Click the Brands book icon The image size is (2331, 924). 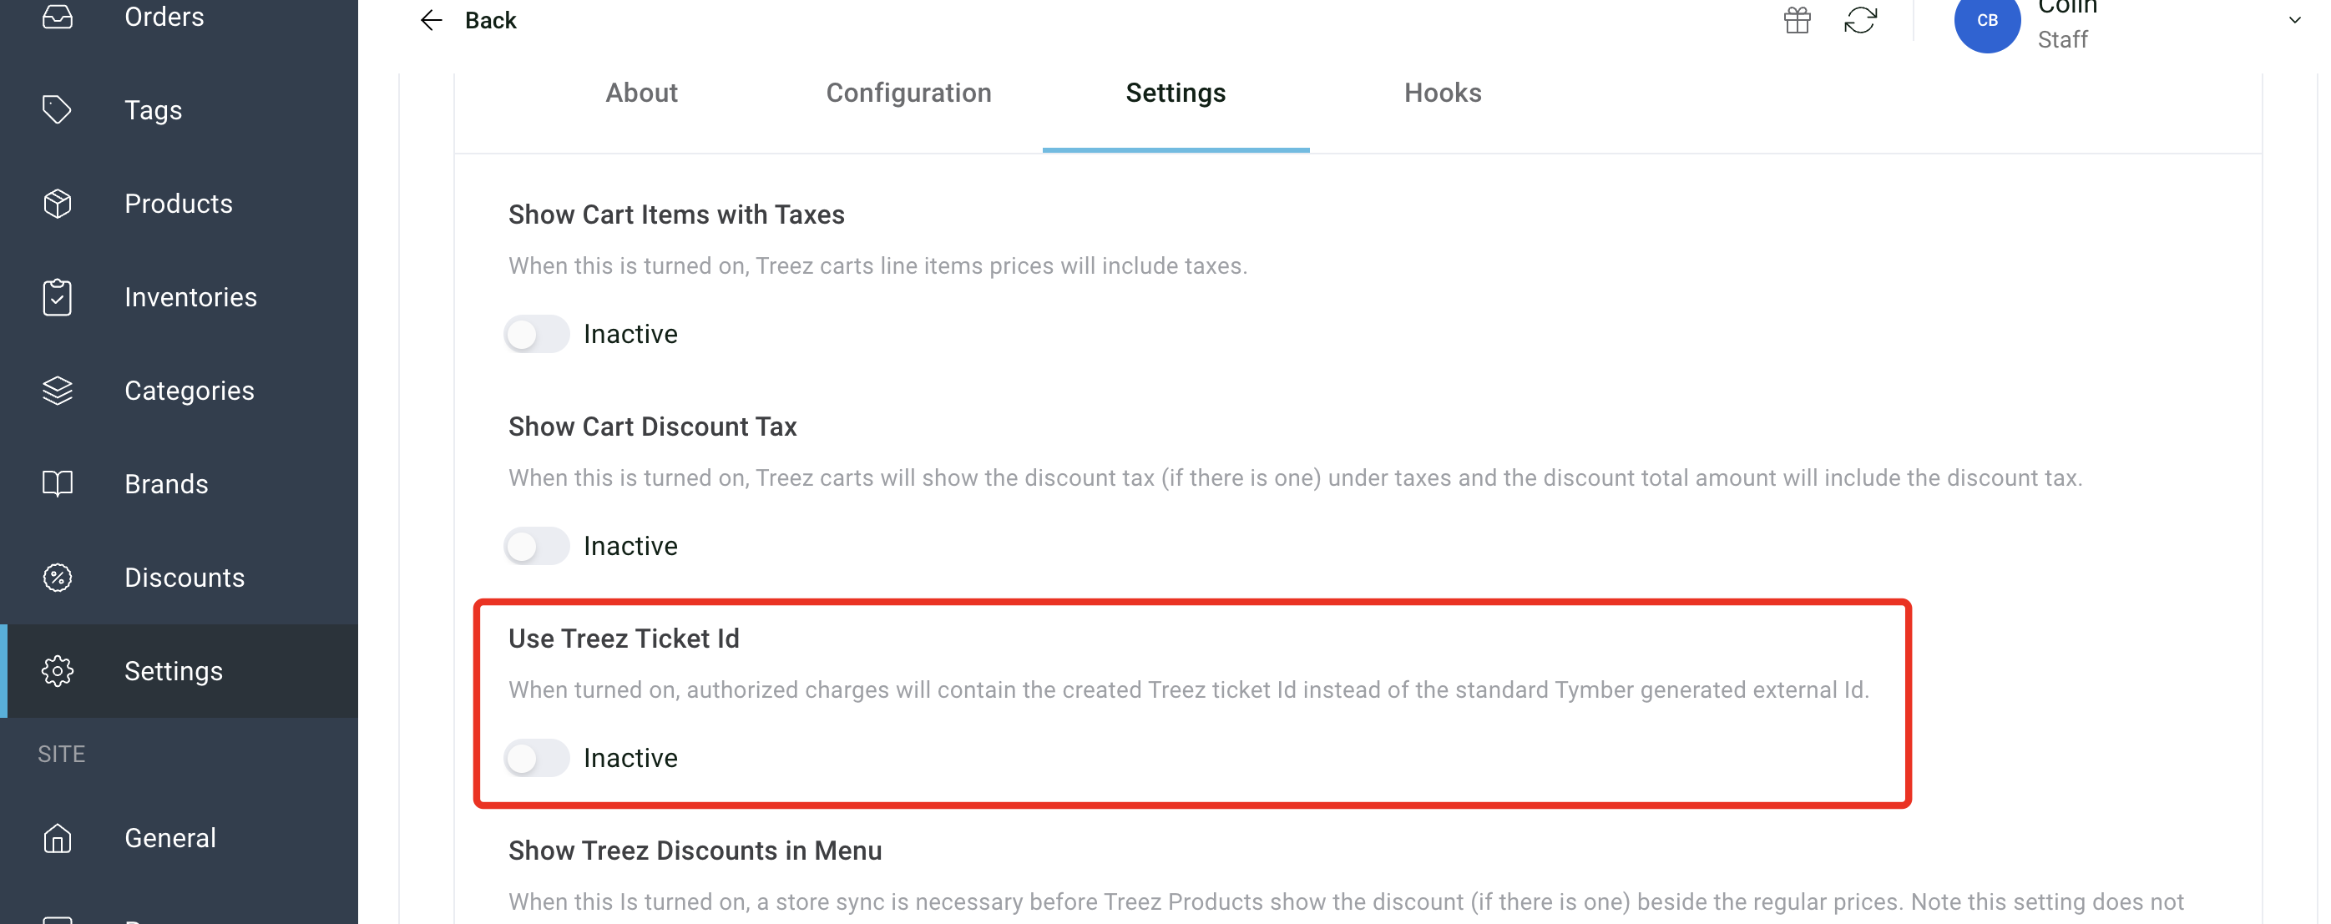click(57, 483)
